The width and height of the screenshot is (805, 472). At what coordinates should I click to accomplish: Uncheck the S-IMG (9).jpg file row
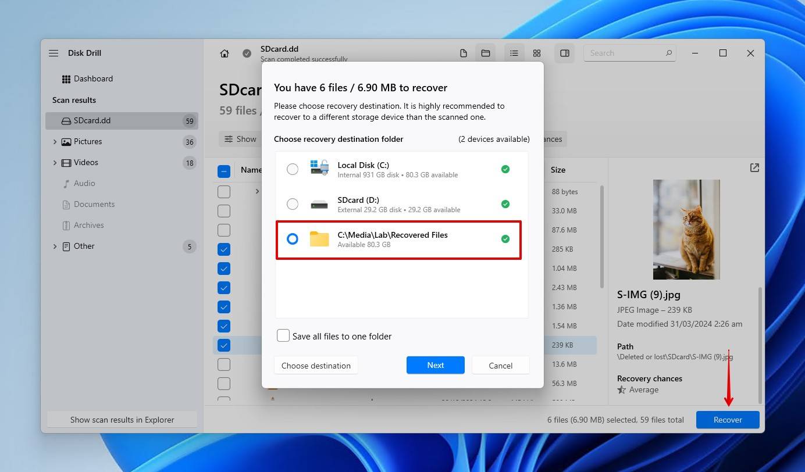pos(224,345)
